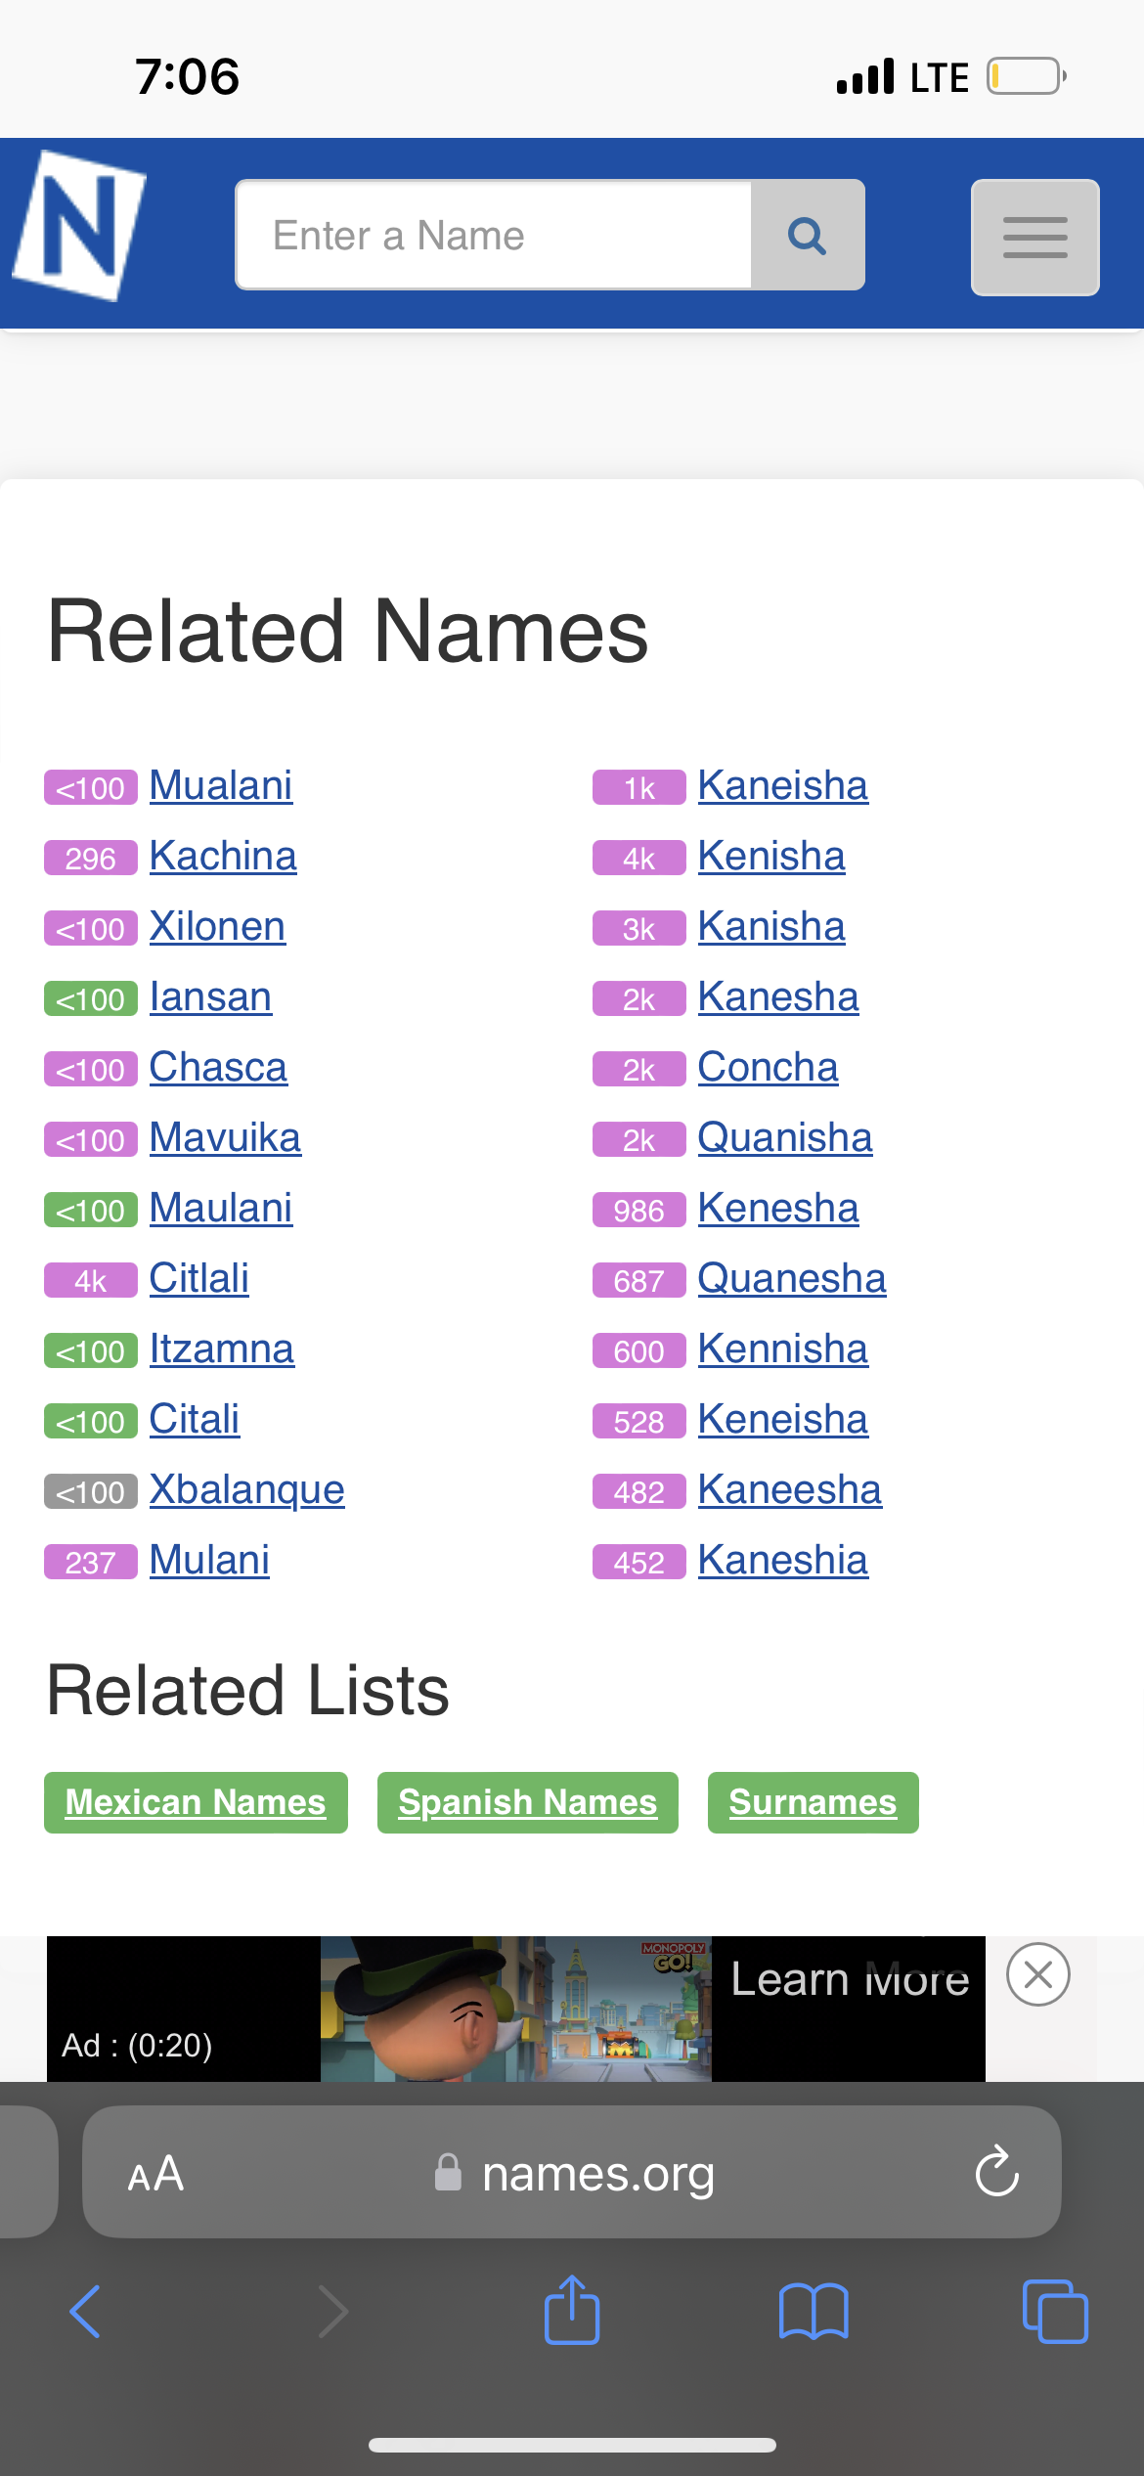Tap the lock icon in address bar
This screenshot has height=2476, width=1144.
(448, 2173)
